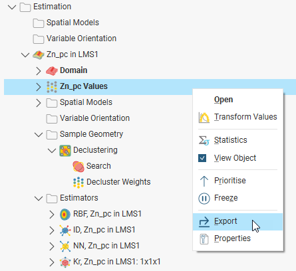Viewport: 296px width, 271px height.
Task: Click the NN estimator icon
Action: coord(65,246)
